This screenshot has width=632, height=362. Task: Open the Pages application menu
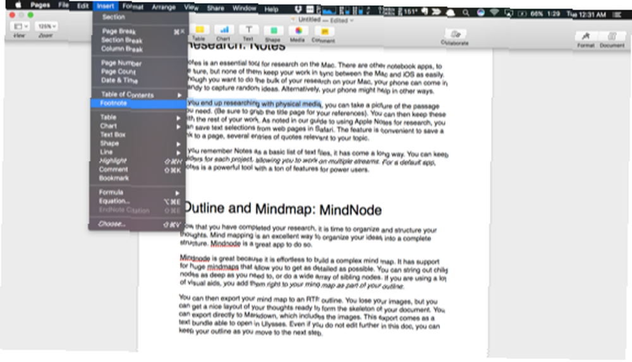click(x=40, y=5)
